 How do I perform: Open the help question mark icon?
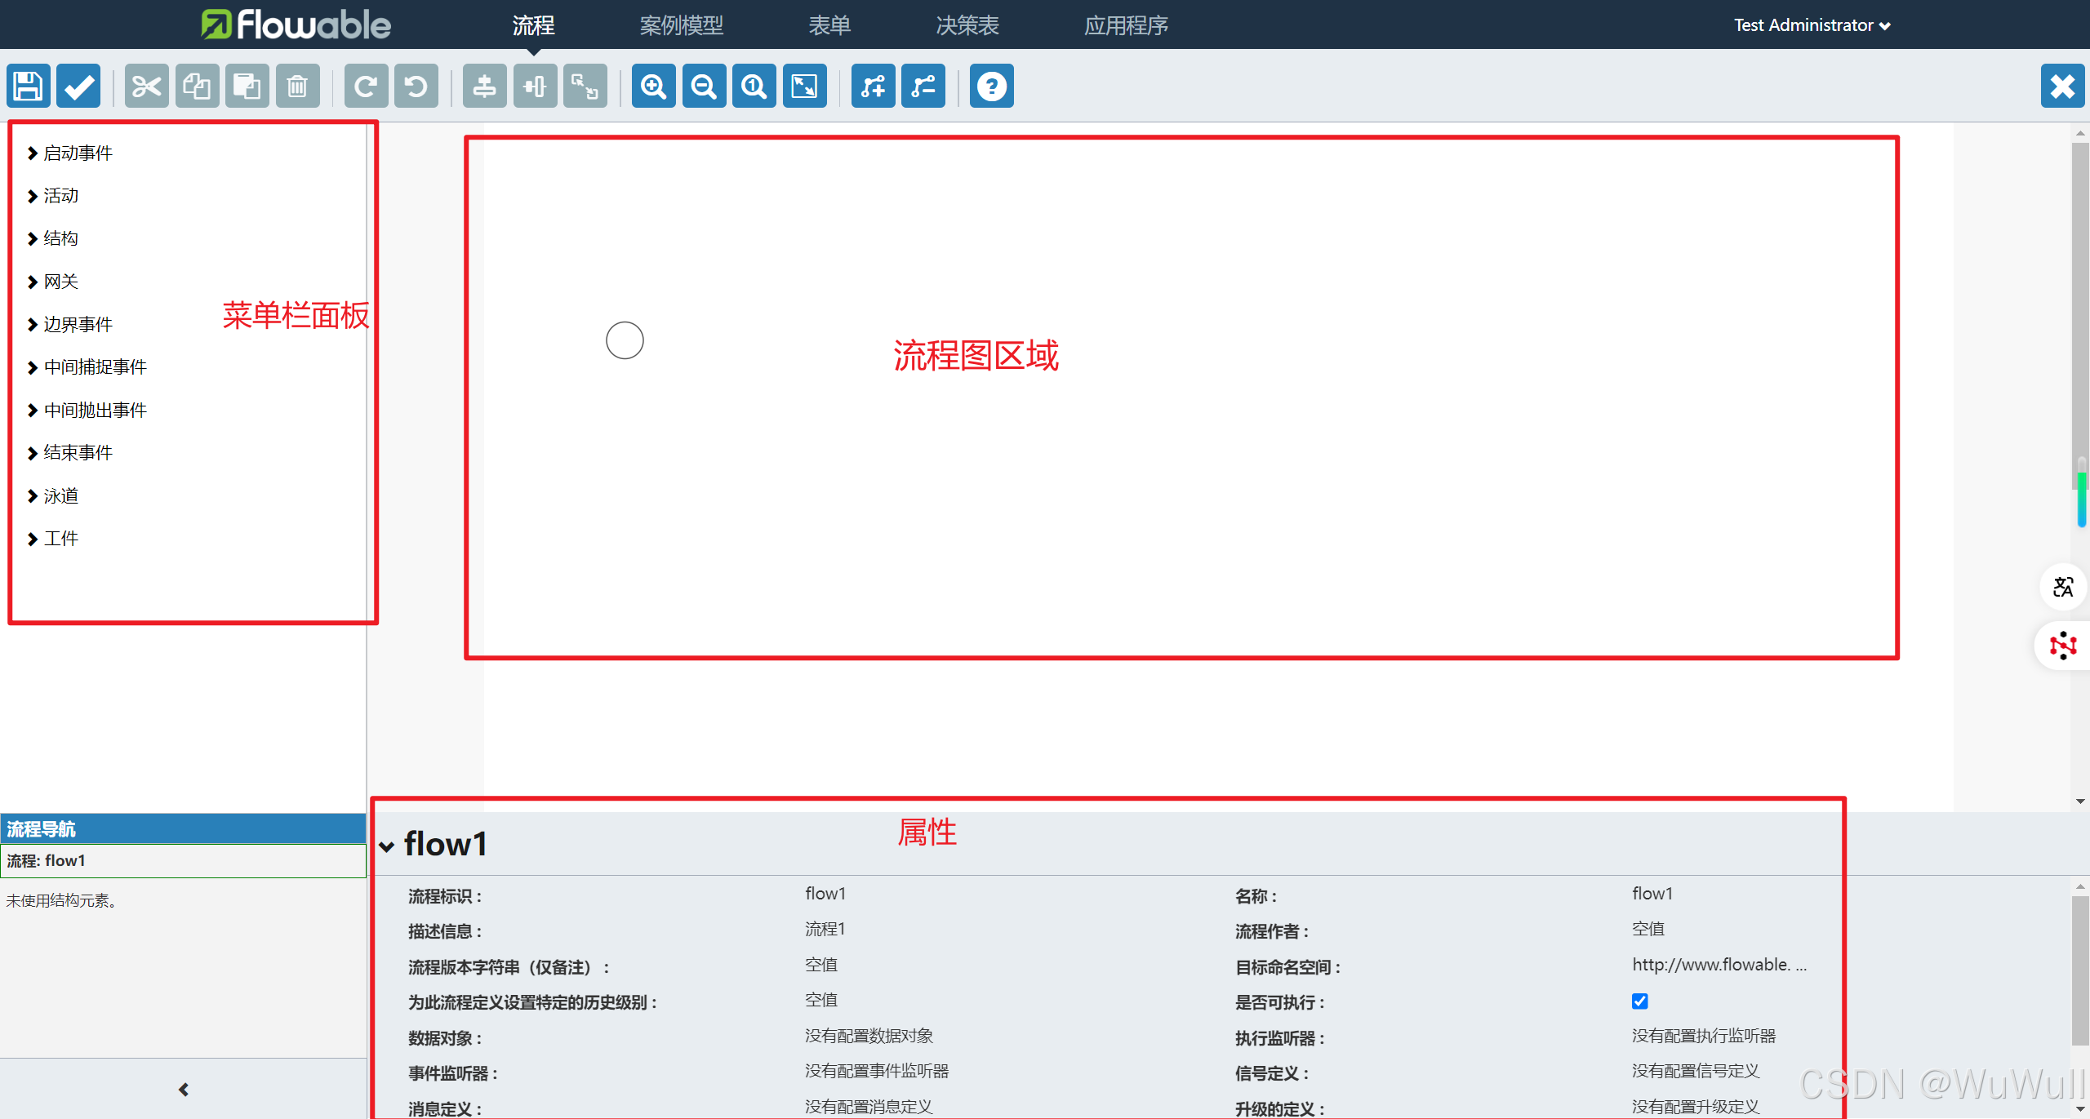(991, 86)
